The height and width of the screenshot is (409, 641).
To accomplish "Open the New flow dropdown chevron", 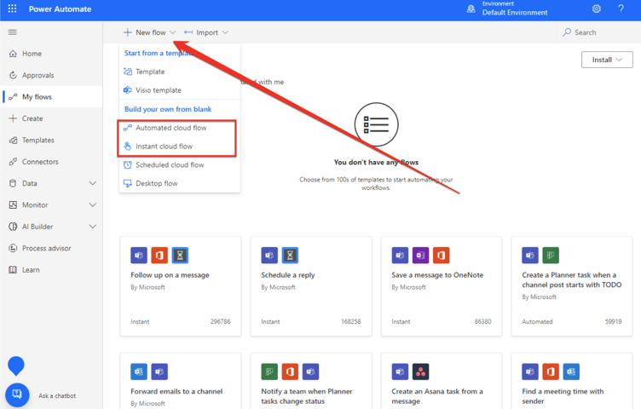I will tap(172, 32).
